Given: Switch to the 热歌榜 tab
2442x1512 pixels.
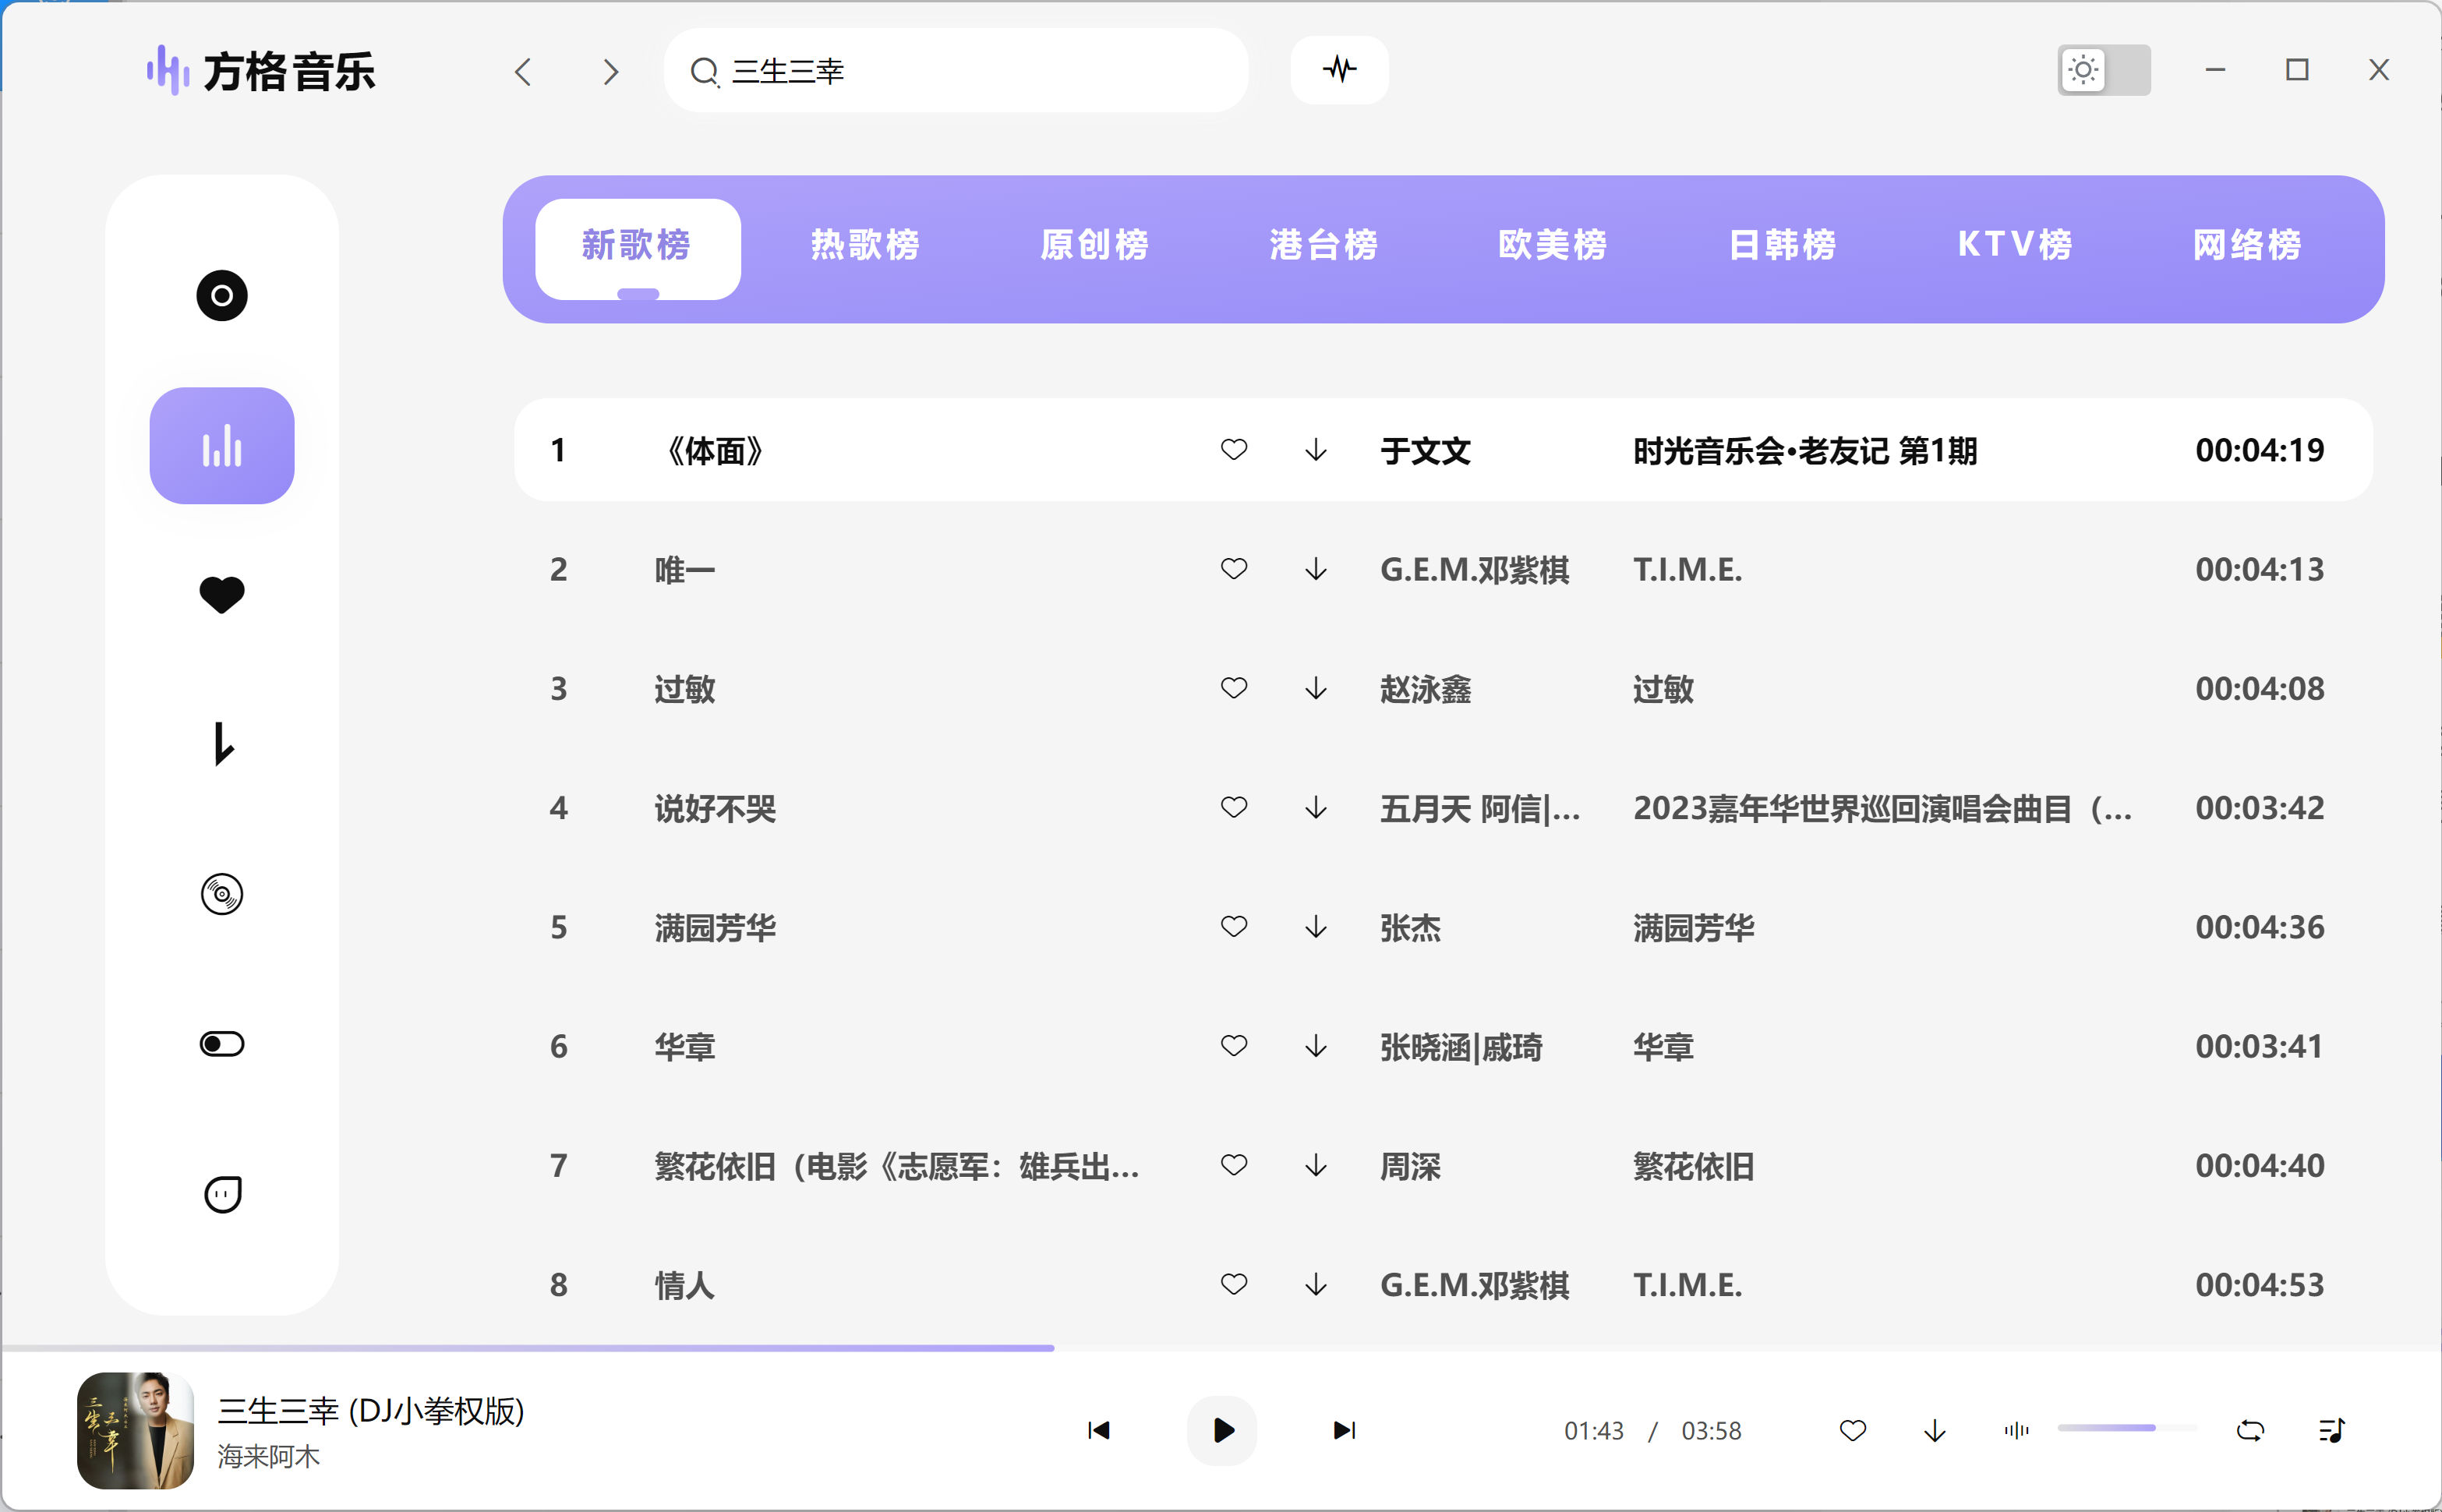Looking at the screenshot, I should point(865,245).
